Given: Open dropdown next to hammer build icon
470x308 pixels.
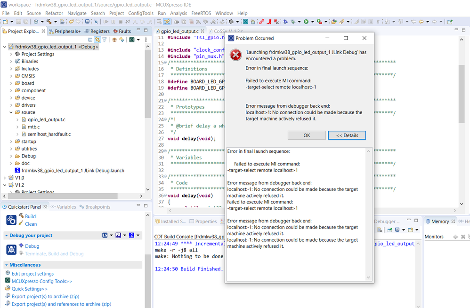Looking at the screenshot, I should [x=56, y=22].
